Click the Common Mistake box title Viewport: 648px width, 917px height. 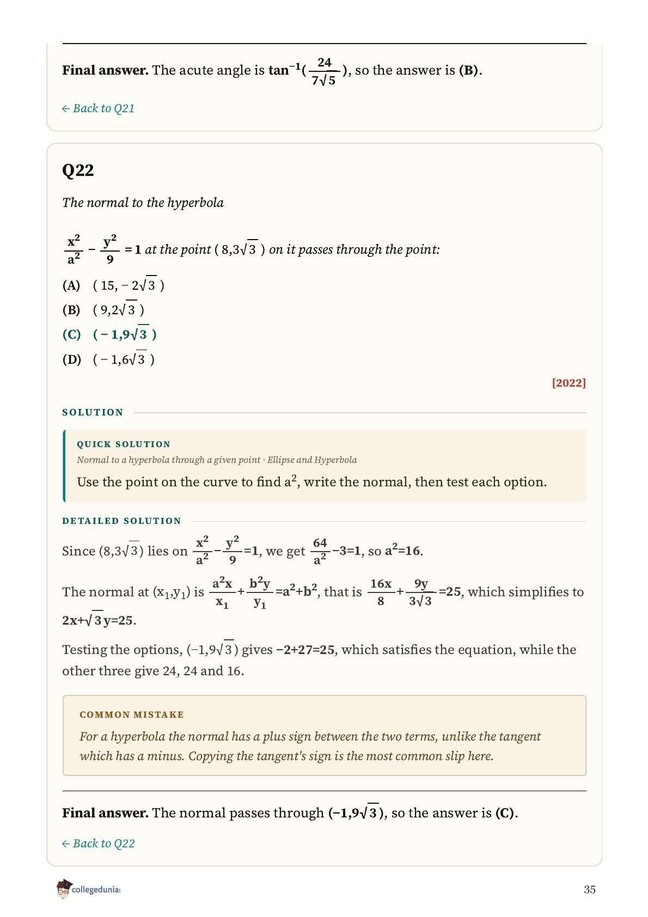pos(132,714)
